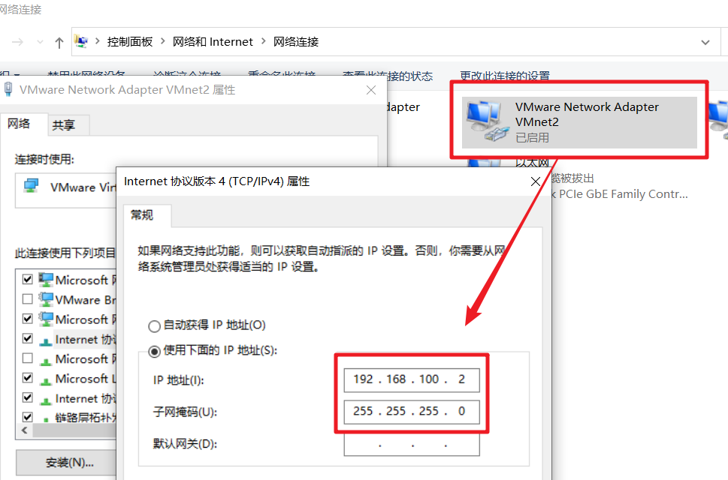Switch to the 网络 tab
728x480 pixels.
(19, 124)
